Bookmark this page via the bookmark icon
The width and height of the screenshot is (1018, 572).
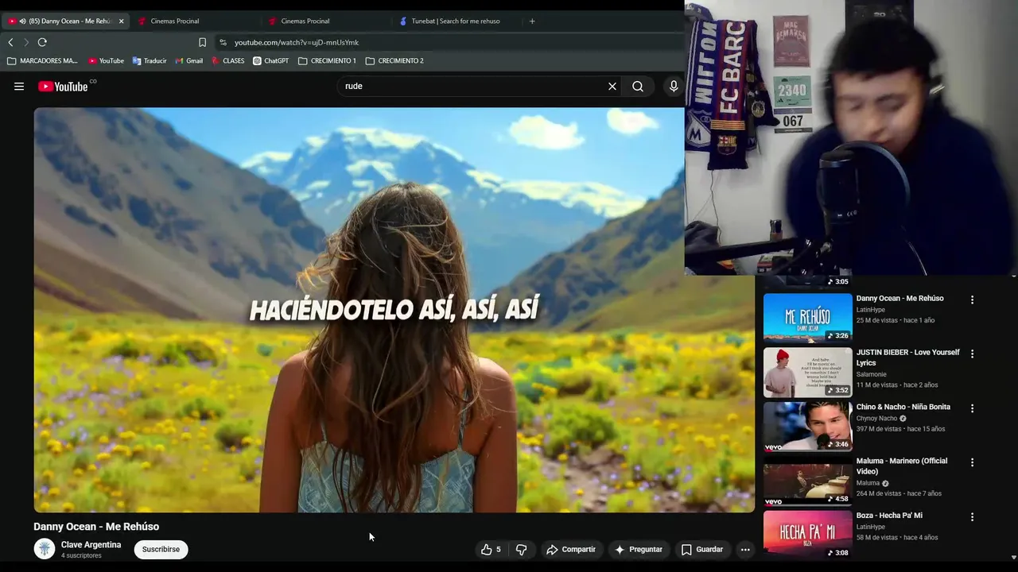[x=202, y=42]
